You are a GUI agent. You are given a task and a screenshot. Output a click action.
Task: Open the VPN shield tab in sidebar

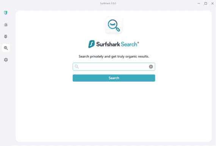tap(6, 13)
